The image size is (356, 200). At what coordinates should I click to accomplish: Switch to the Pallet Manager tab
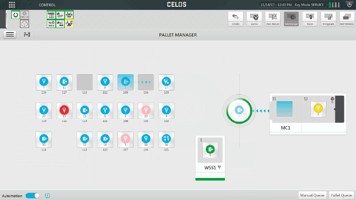point(291,19)
